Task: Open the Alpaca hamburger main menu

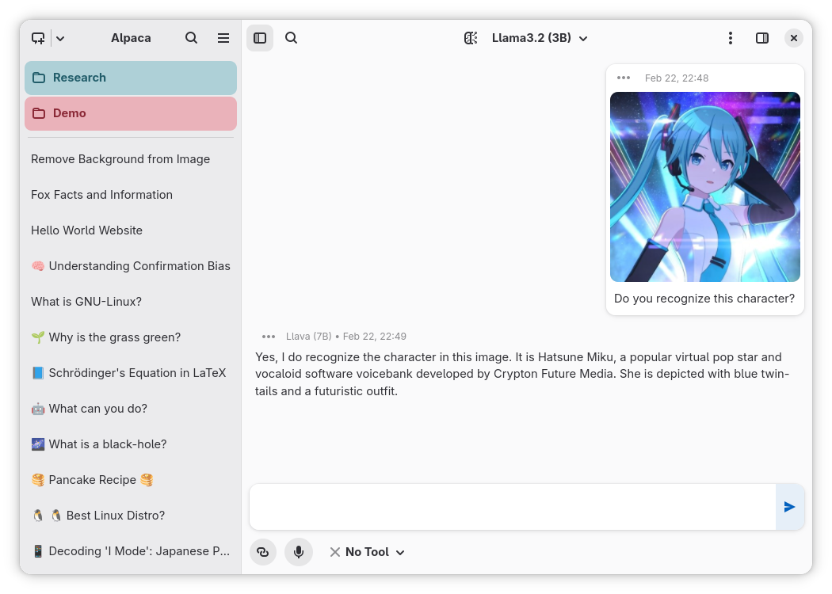Action: coord(223,38)
